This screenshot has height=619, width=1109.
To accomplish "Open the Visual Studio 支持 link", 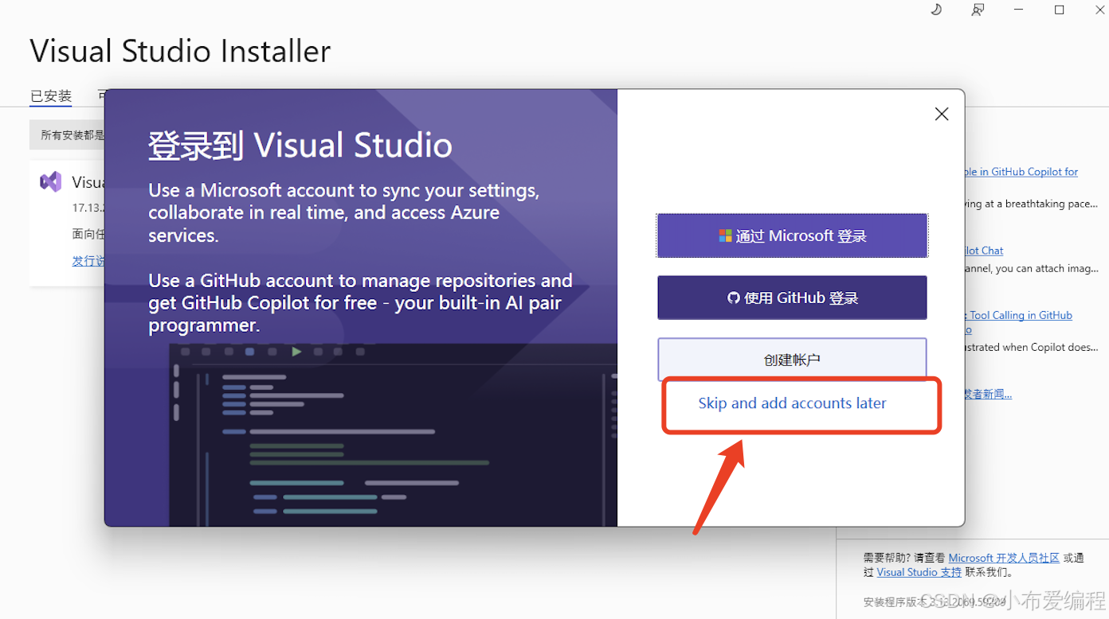I will click(919, 572).
